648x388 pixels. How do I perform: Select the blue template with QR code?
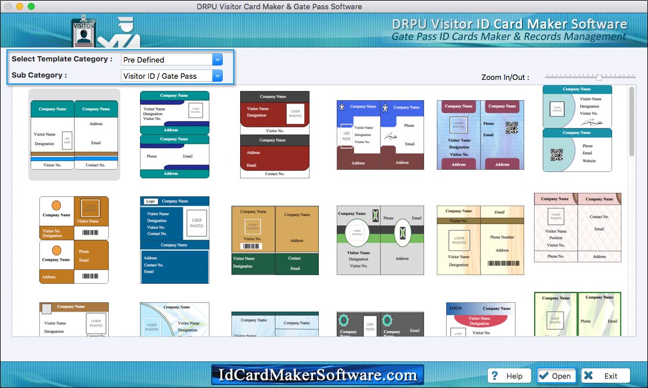coord(480,135)
